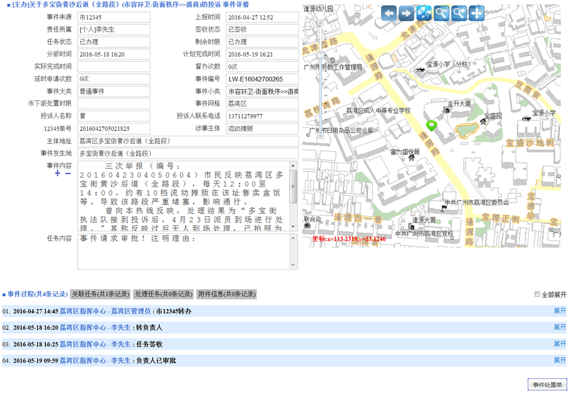This screenshot has height=395, width=571.
Task: Click the plus icon under 事件内容
Action: (x=57, y=174)
